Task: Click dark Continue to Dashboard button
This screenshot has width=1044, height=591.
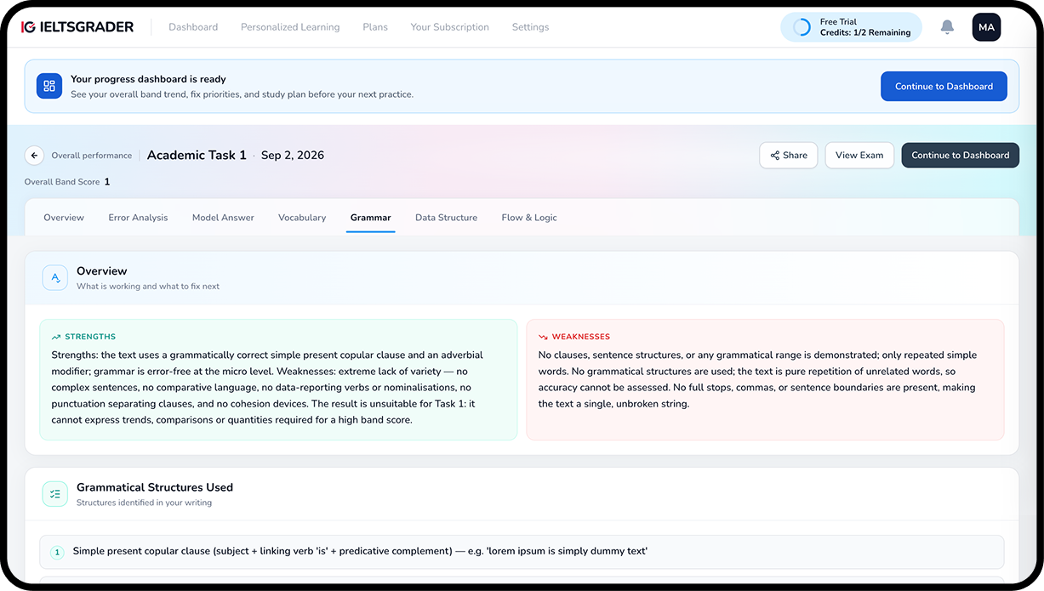Action: tap(960, 156)
